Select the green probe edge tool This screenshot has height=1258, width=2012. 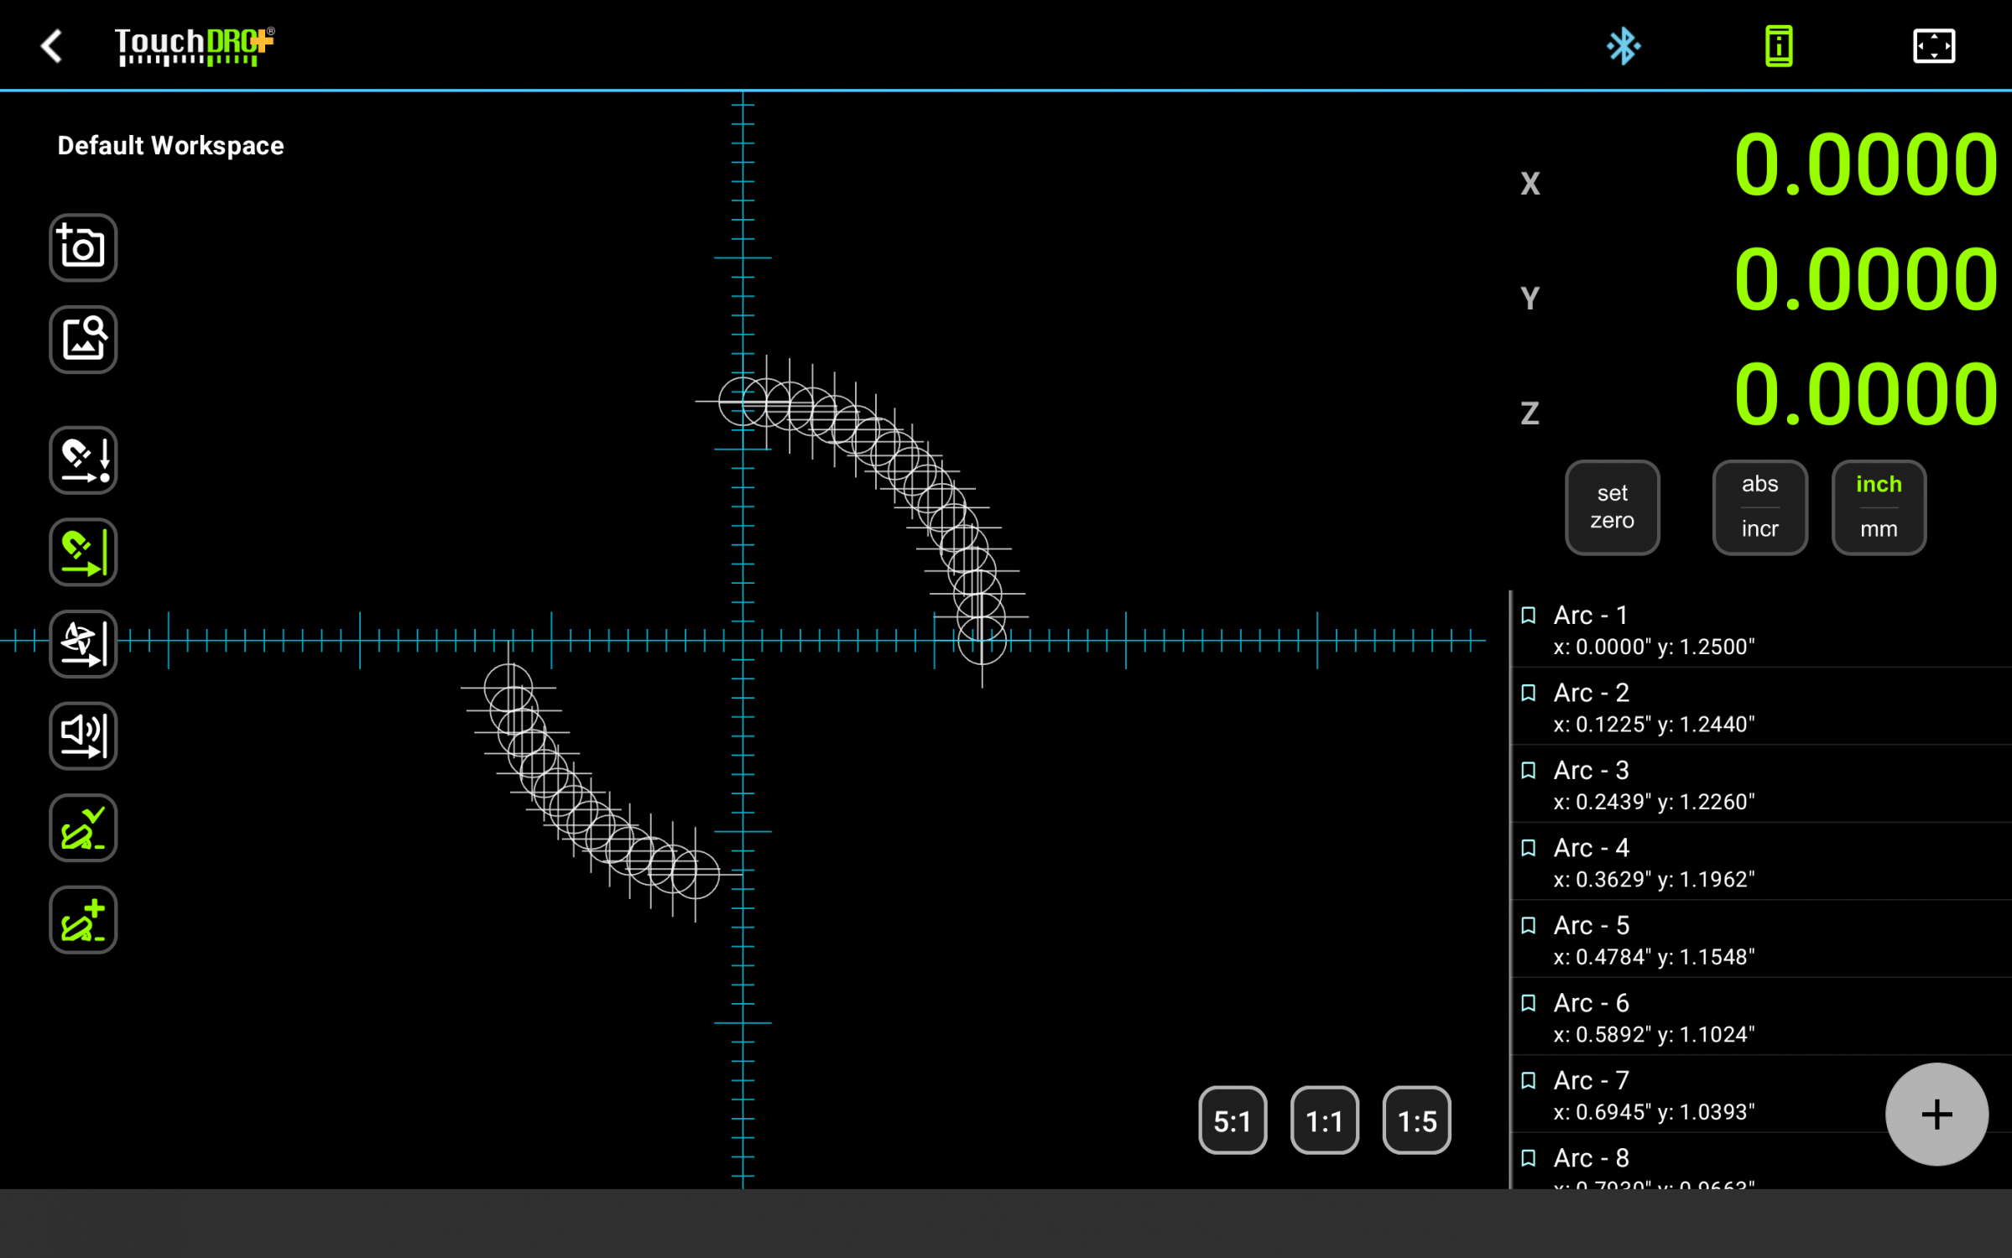pyautogui.click(x=83, y=552)
